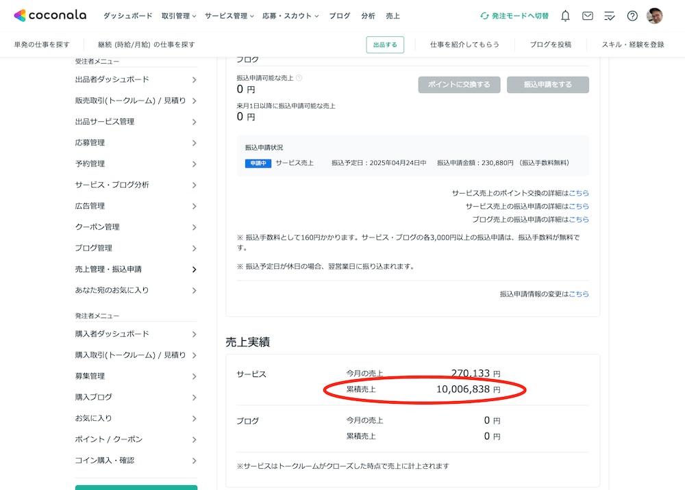
Task: Click こちら link for サービス売上の振込申請の詳細
Action: pos(579,206)
